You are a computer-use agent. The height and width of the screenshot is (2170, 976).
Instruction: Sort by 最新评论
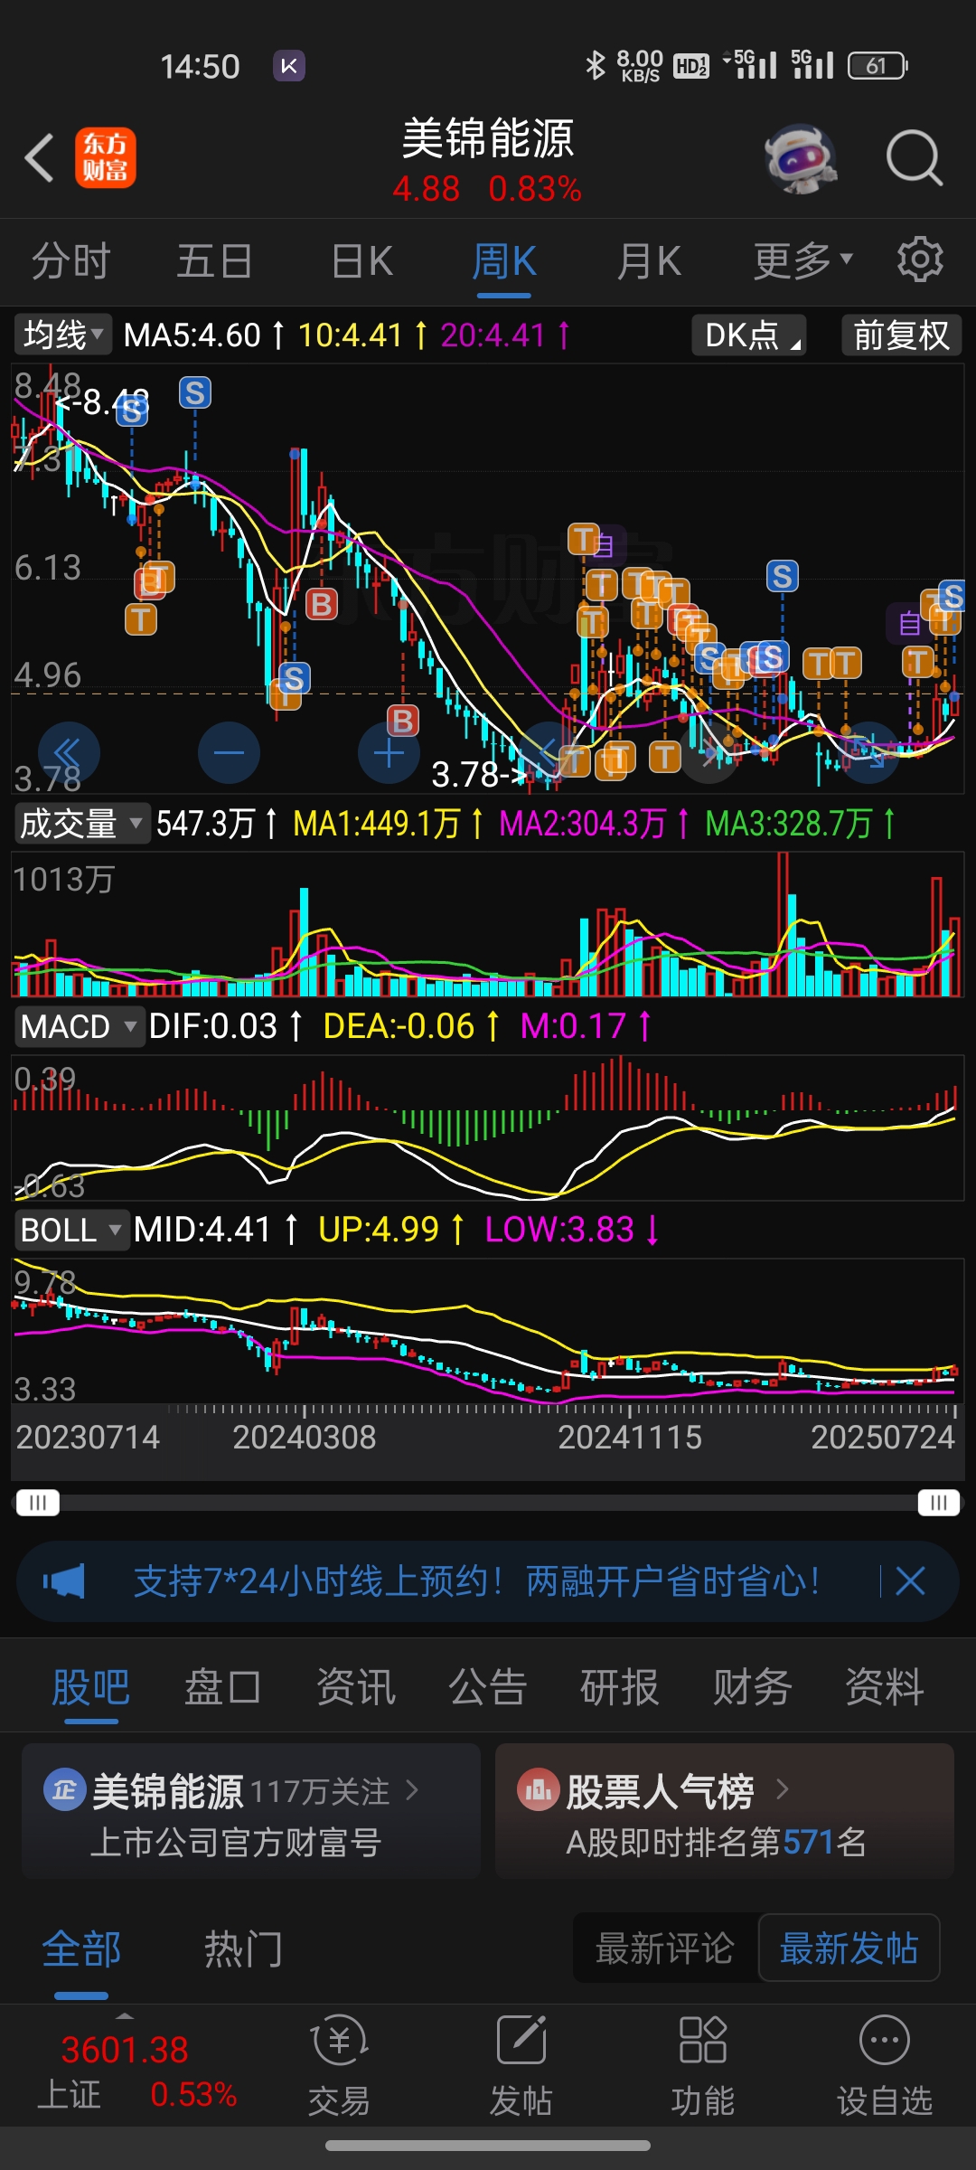pyautogui.click(x=665, y=1948)
